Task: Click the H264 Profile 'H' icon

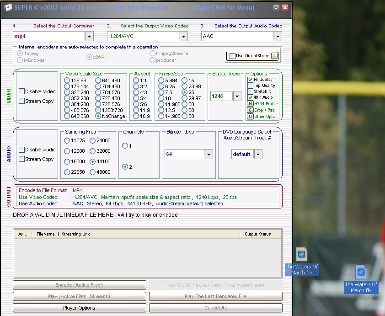Action: click(250, 104)
